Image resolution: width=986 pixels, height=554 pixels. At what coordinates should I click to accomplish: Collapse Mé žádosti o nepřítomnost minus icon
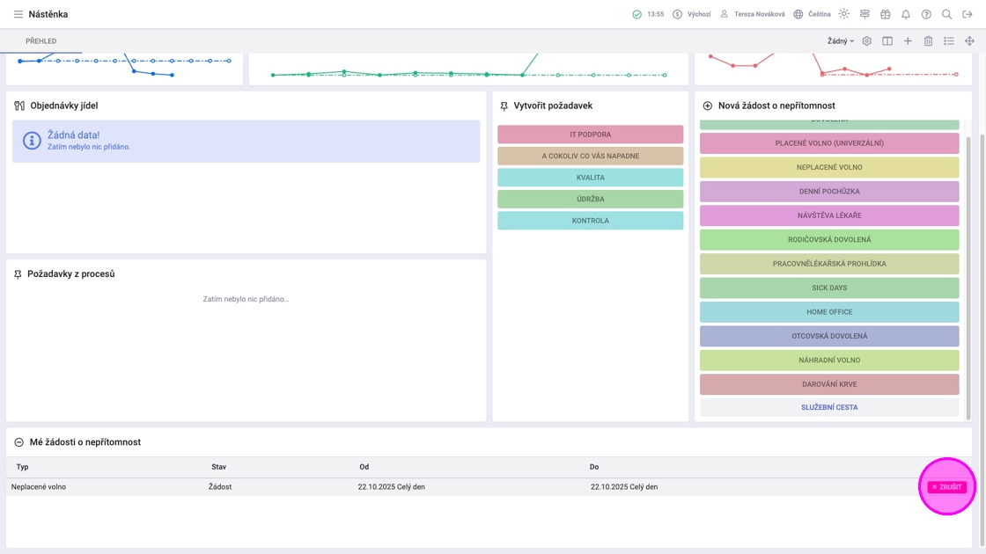18,442
